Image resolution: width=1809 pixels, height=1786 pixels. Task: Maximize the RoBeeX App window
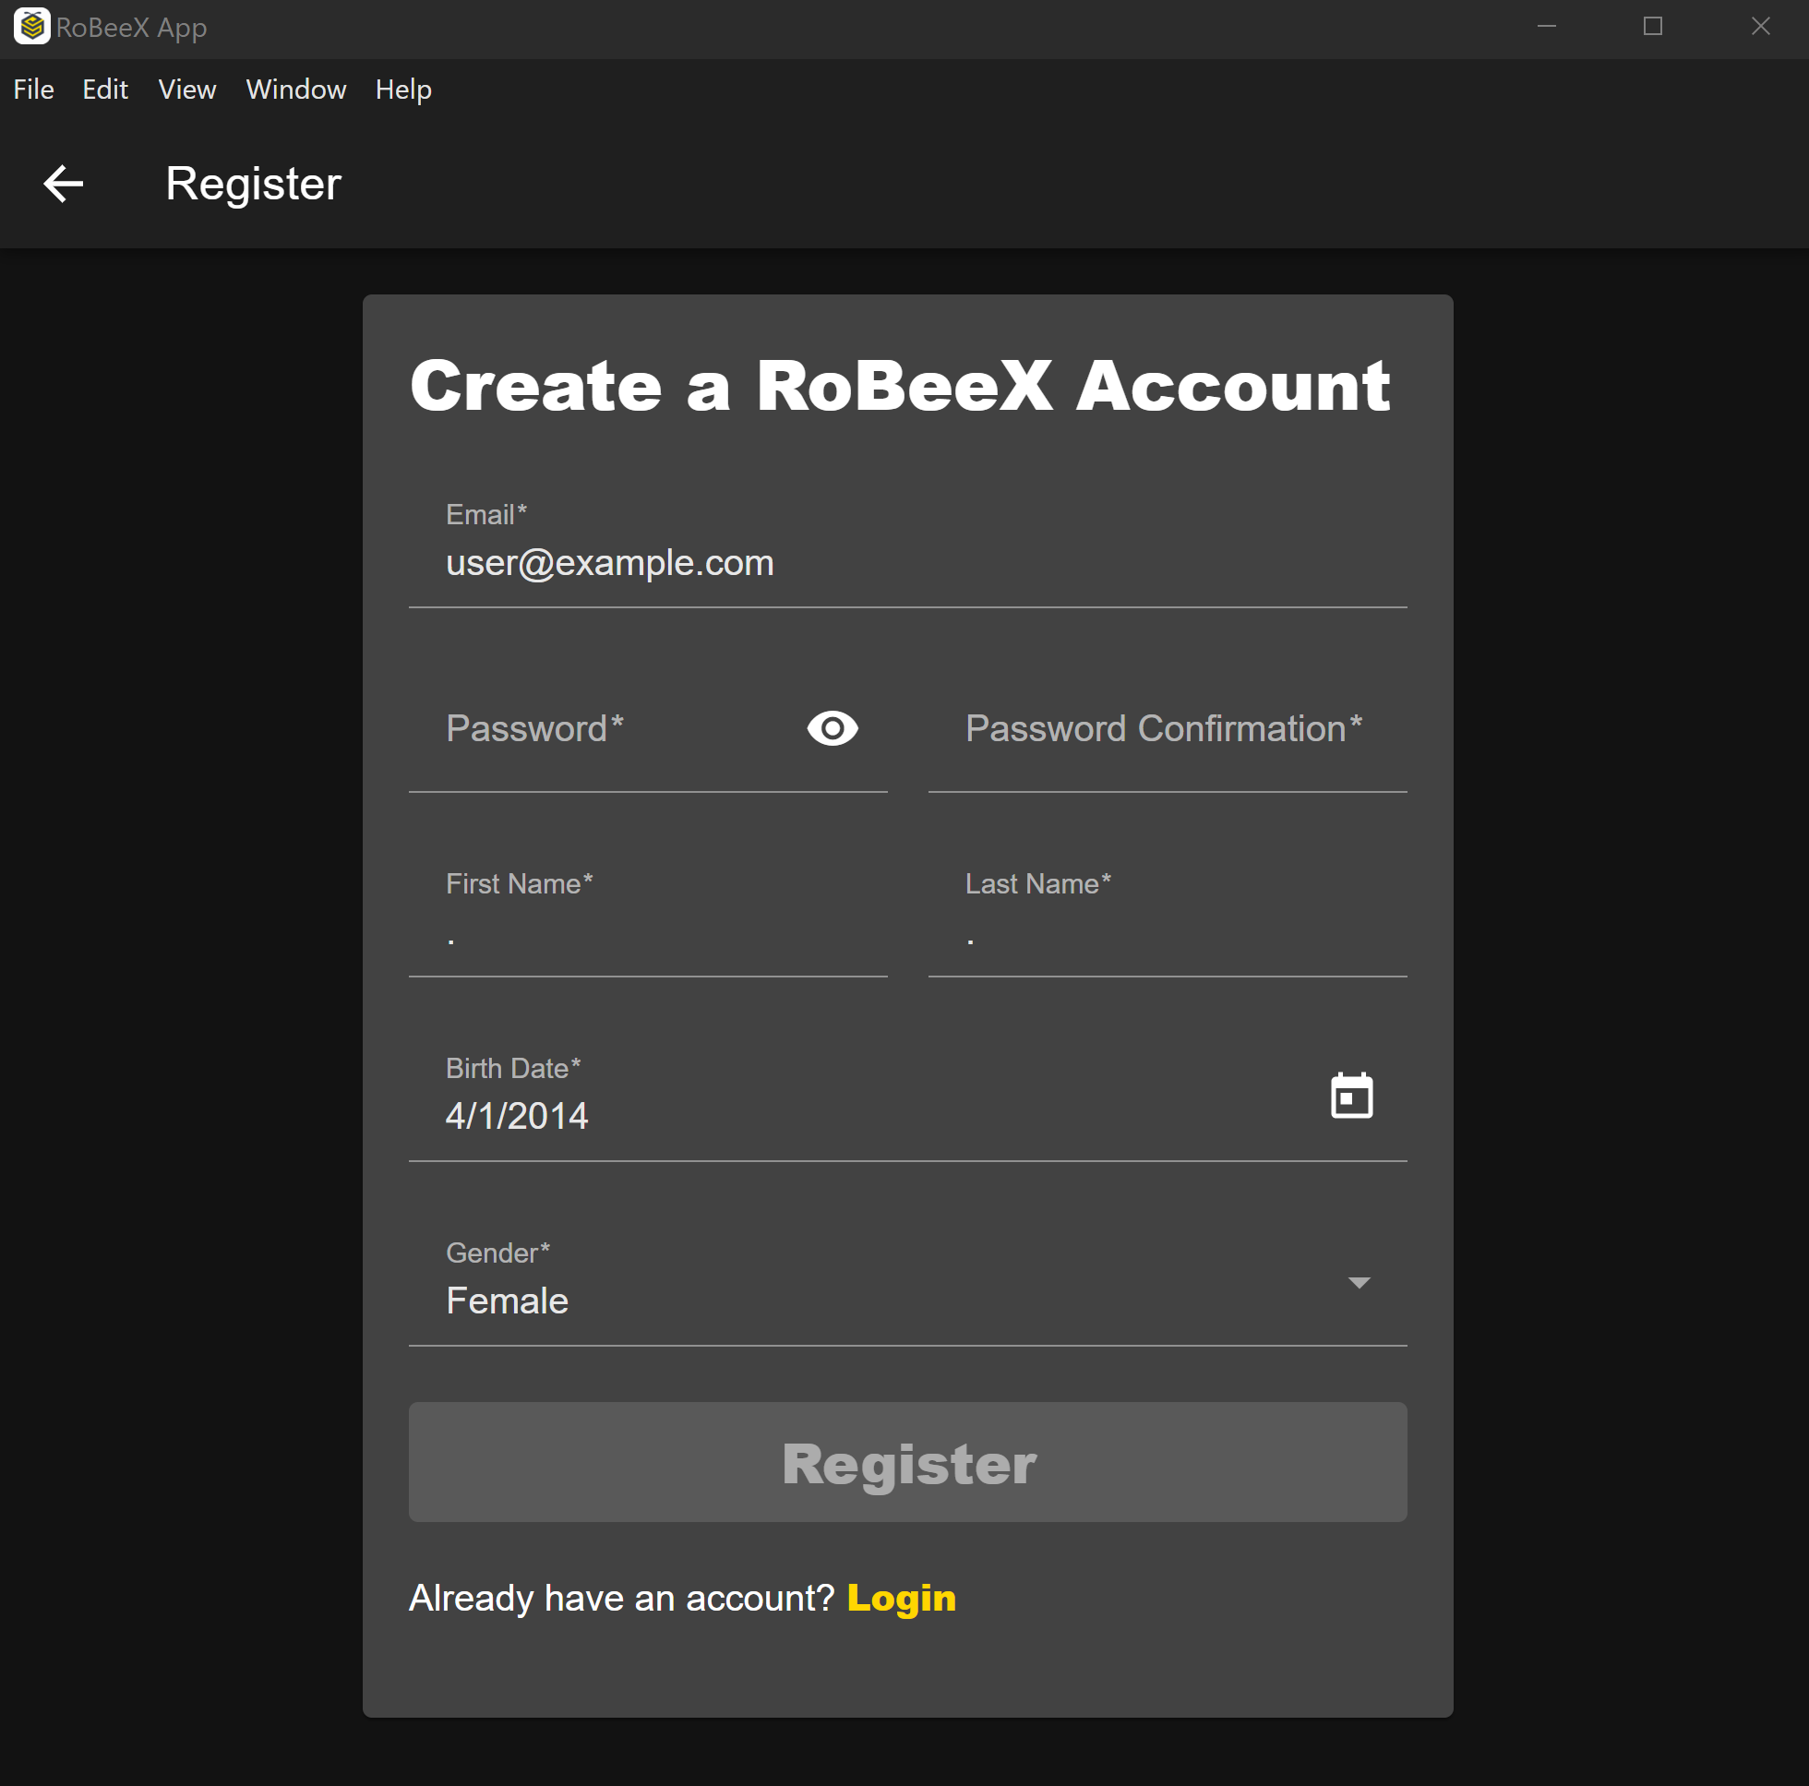pyautogui.click(x=1653, y=26)
